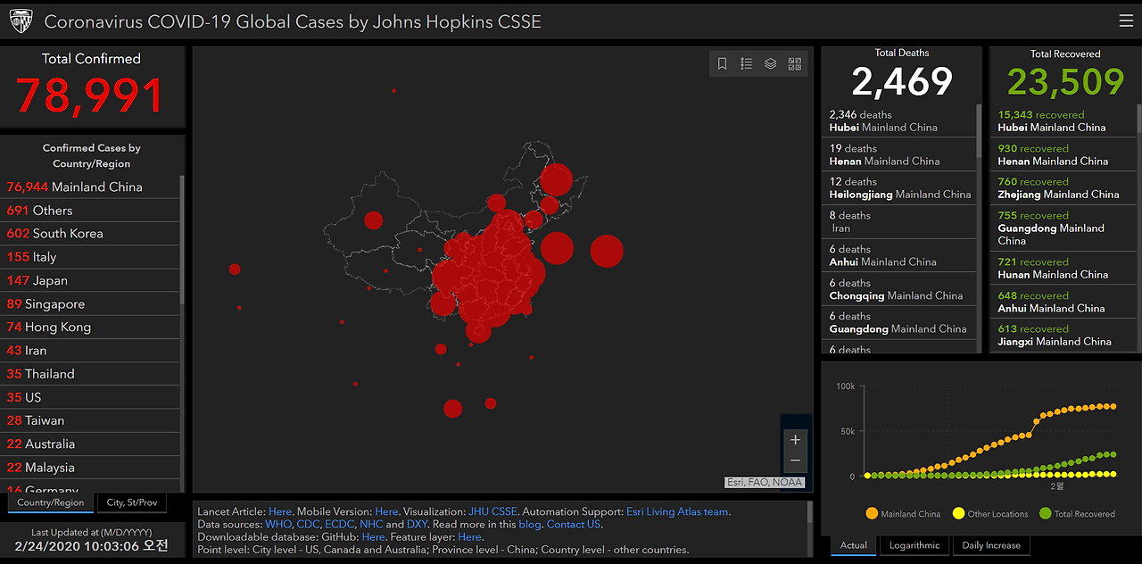The image size is (1142, 564).
Task: Select 155 Italy row
Action: [x=90, y=256]
